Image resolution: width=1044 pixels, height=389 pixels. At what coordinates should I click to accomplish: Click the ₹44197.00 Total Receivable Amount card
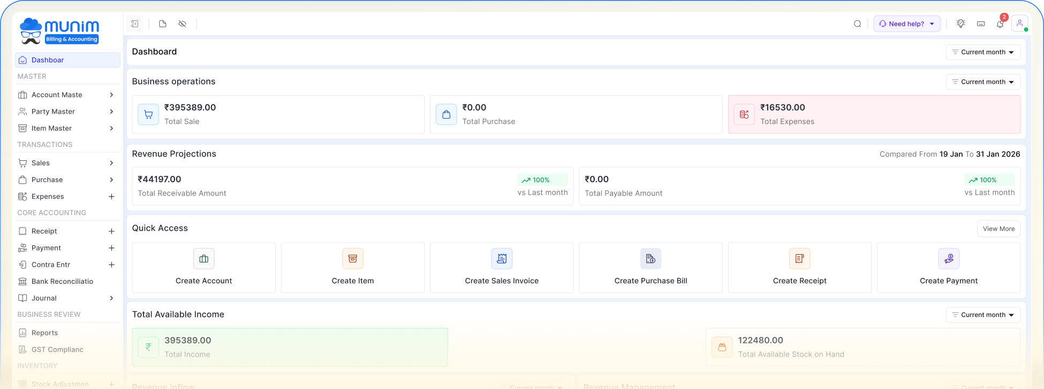(353, 186)
